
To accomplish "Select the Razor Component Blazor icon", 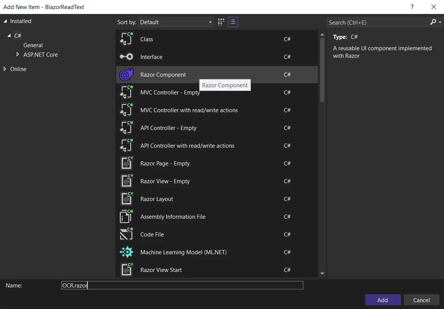I will pyautogui.click(x=126, y=75).
